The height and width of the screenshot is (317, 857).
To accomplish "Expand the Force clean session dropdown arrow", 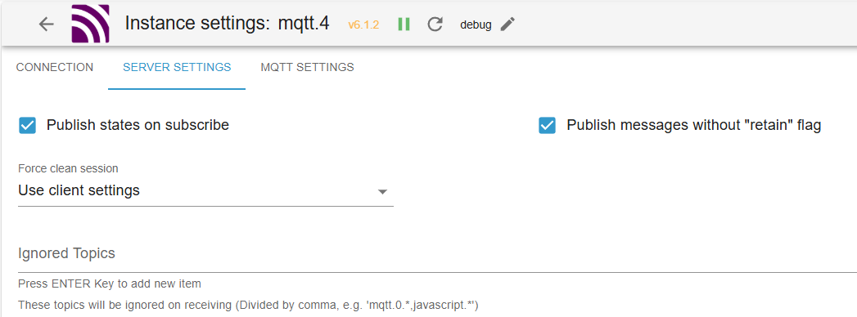I will 382,191.
